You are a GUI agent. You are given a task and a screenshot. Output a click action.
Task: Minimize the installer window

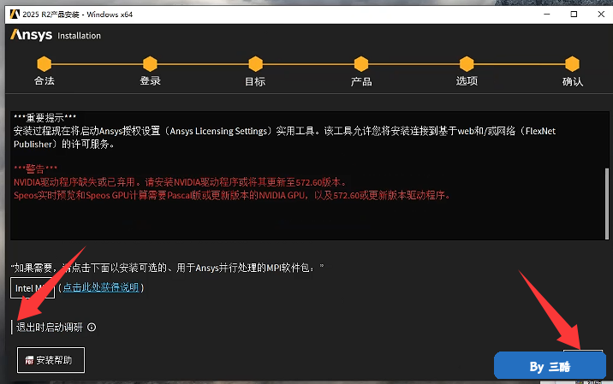click(547, 15)
